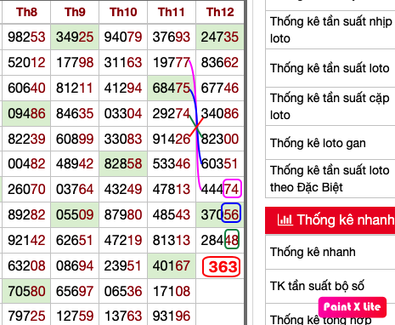This screenshot has width=395, height=325.
Task: Click the Th8 column header
Action: pyautogui.click(x=26, y=12)
